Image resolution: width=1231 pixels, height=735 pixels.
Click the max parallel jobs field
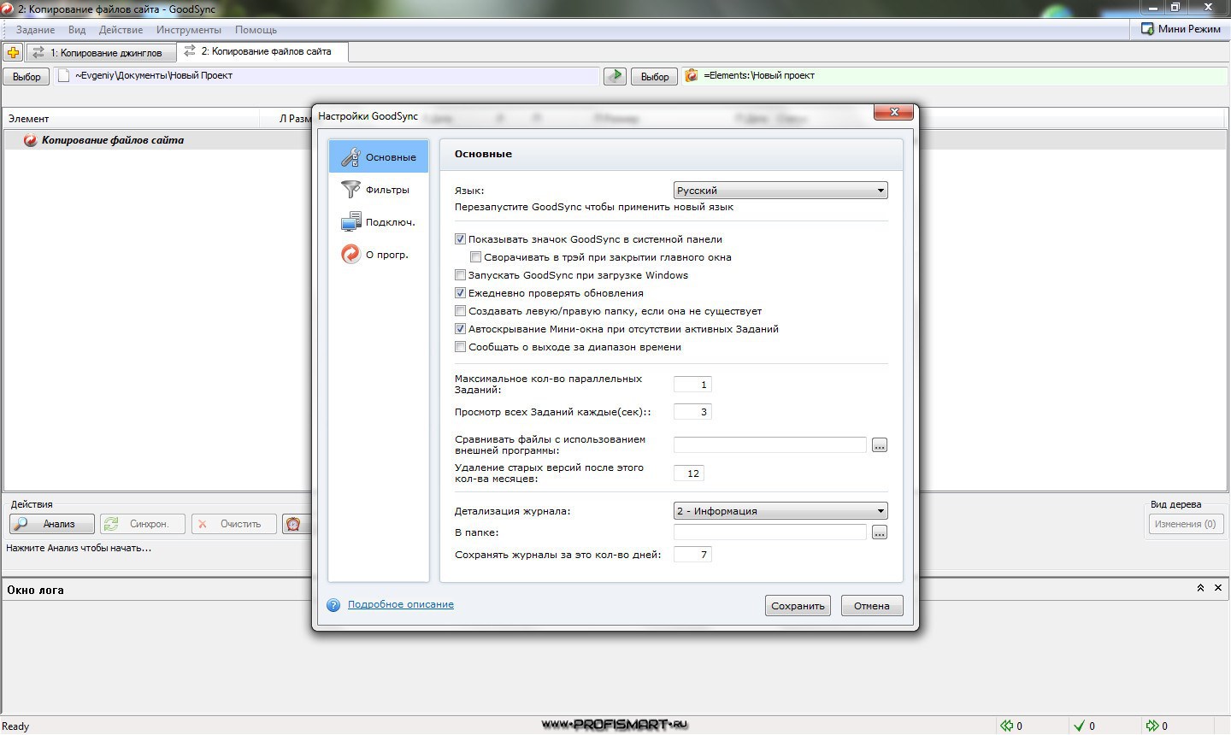pos(692,385)
